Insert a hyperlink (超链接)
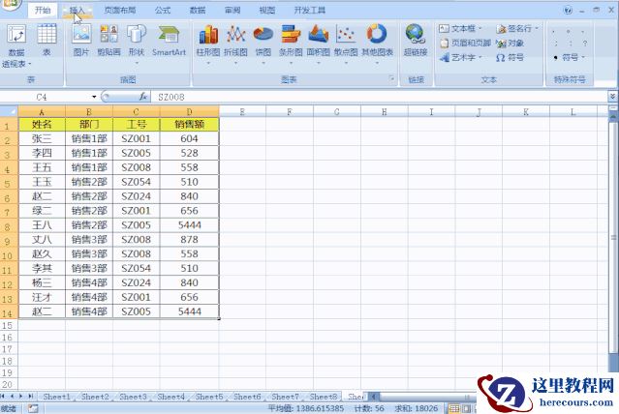The width and height of the screenshot is (619, 414). pos(416,40)
